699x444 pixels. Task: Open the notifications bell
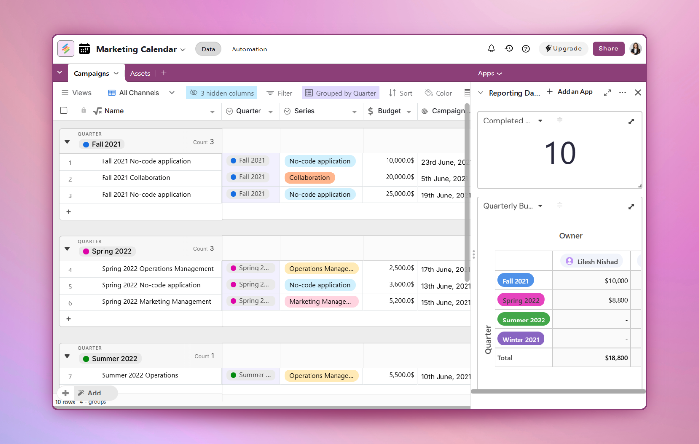[491, 49]
